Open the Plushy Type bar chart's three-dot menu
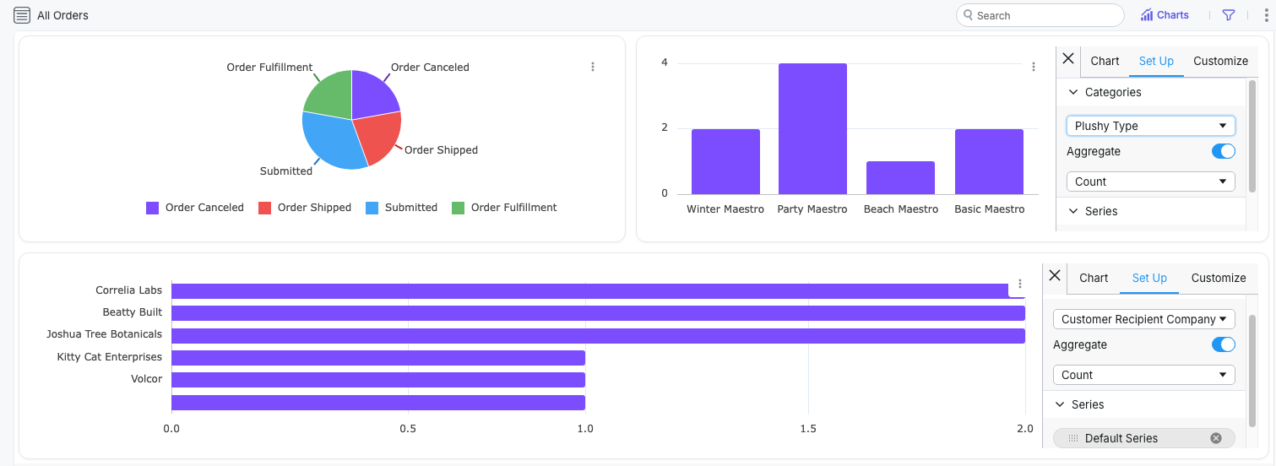 (x=1034, y=67)
